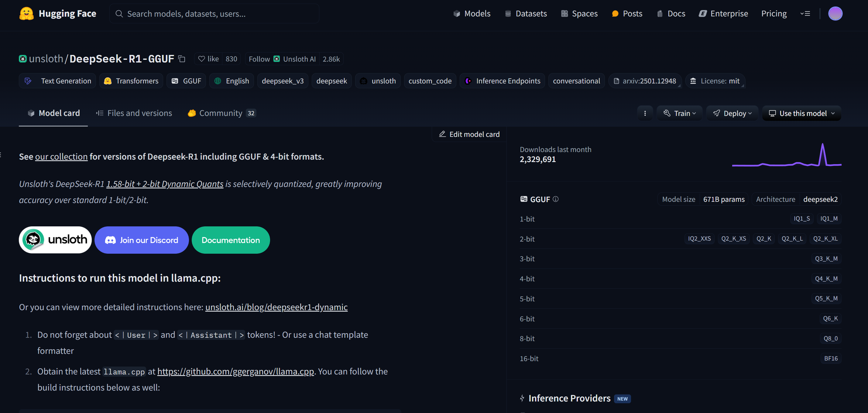Open the unsloth.ai deepseekr1-dynamic blog link
868x413 pixels.
[276, 307]
